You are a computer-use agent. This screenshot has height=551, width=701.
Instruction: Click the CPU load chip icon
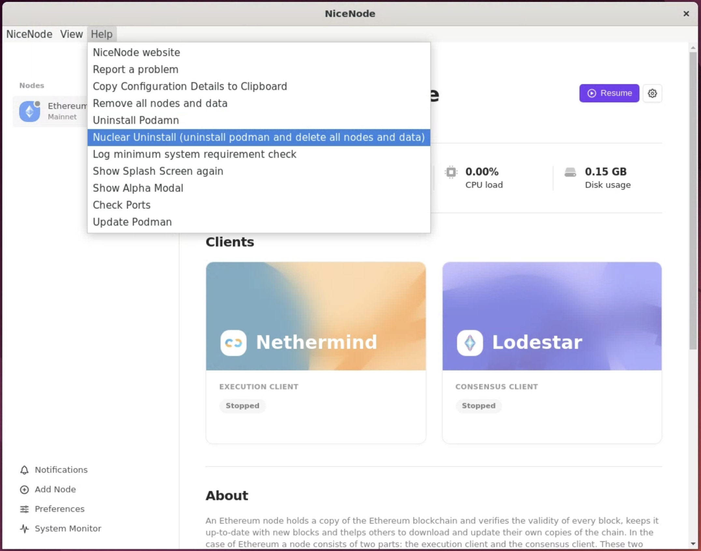451,172
